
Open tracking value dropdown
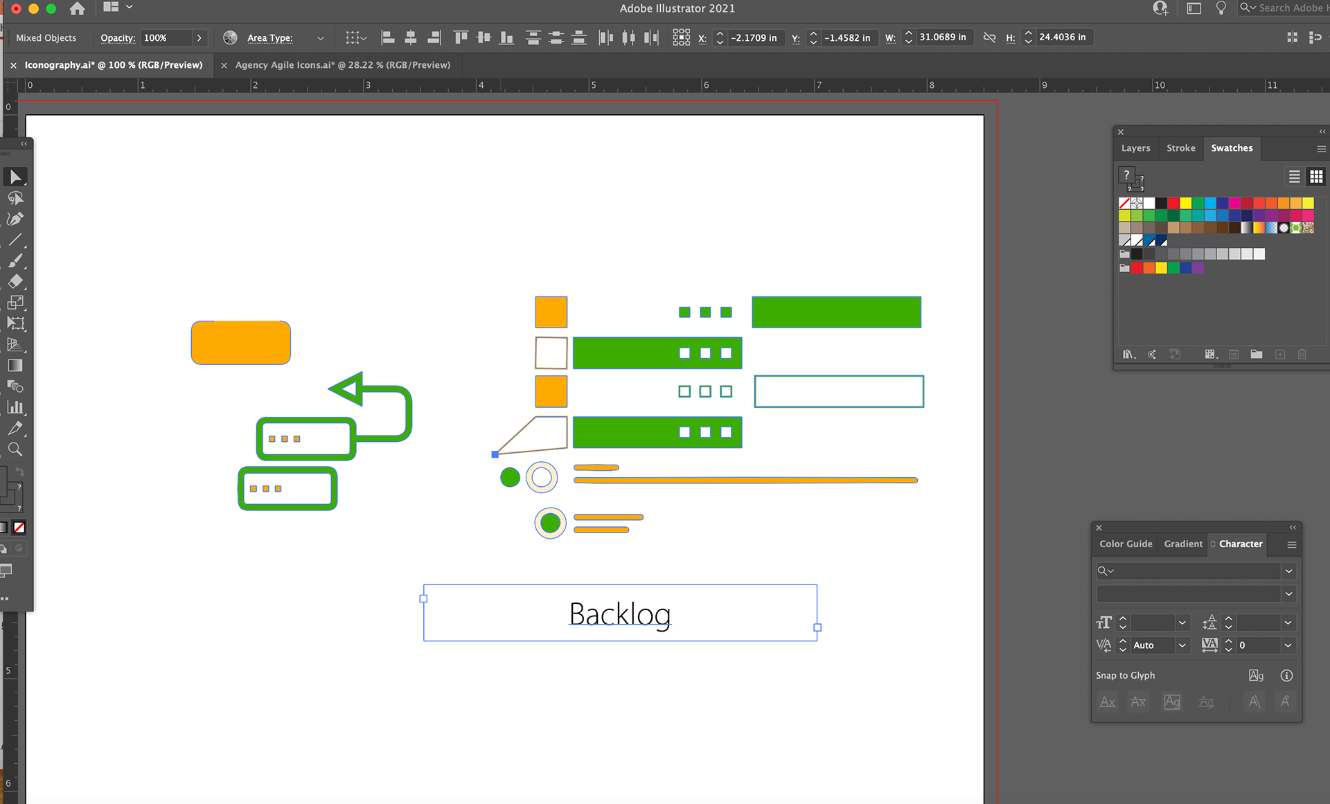[1288, 645]
